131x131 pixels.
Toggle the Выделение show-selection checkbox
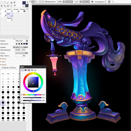[x=46, y=2]
